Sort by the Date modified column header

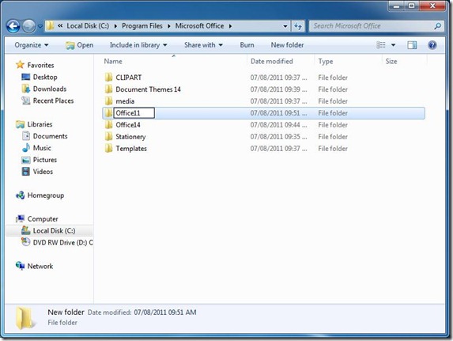click(272, 61)
